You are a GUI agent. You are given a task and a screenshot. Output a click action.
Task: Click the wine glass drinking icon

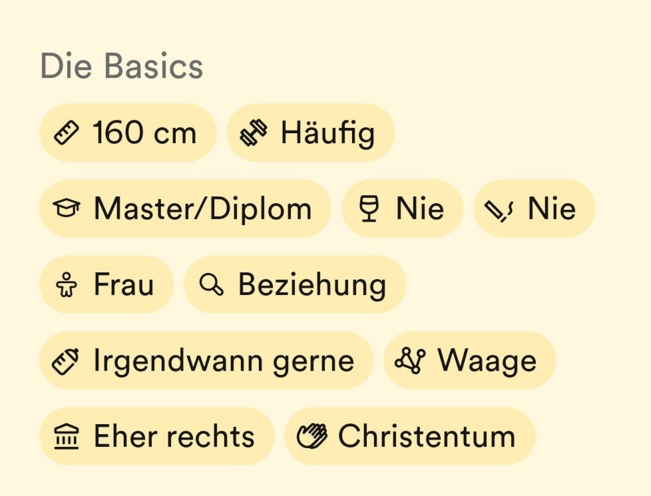(368, 209)
